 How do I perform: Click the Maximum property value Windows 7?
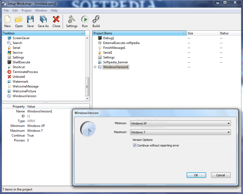coord(35,131)
